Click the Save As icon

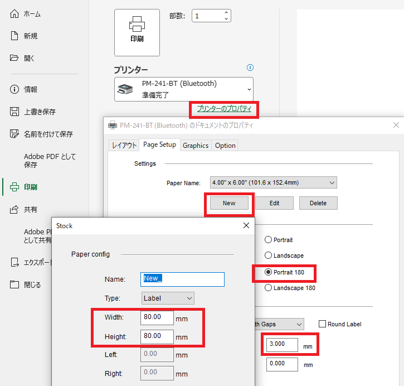15,134
